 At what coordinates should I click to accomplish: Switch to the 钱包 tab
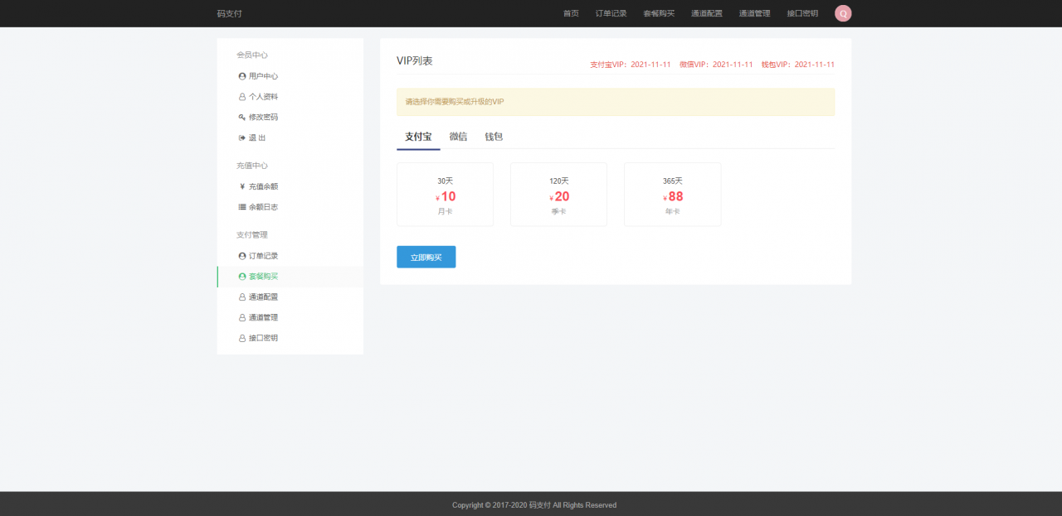pos(494,137)
